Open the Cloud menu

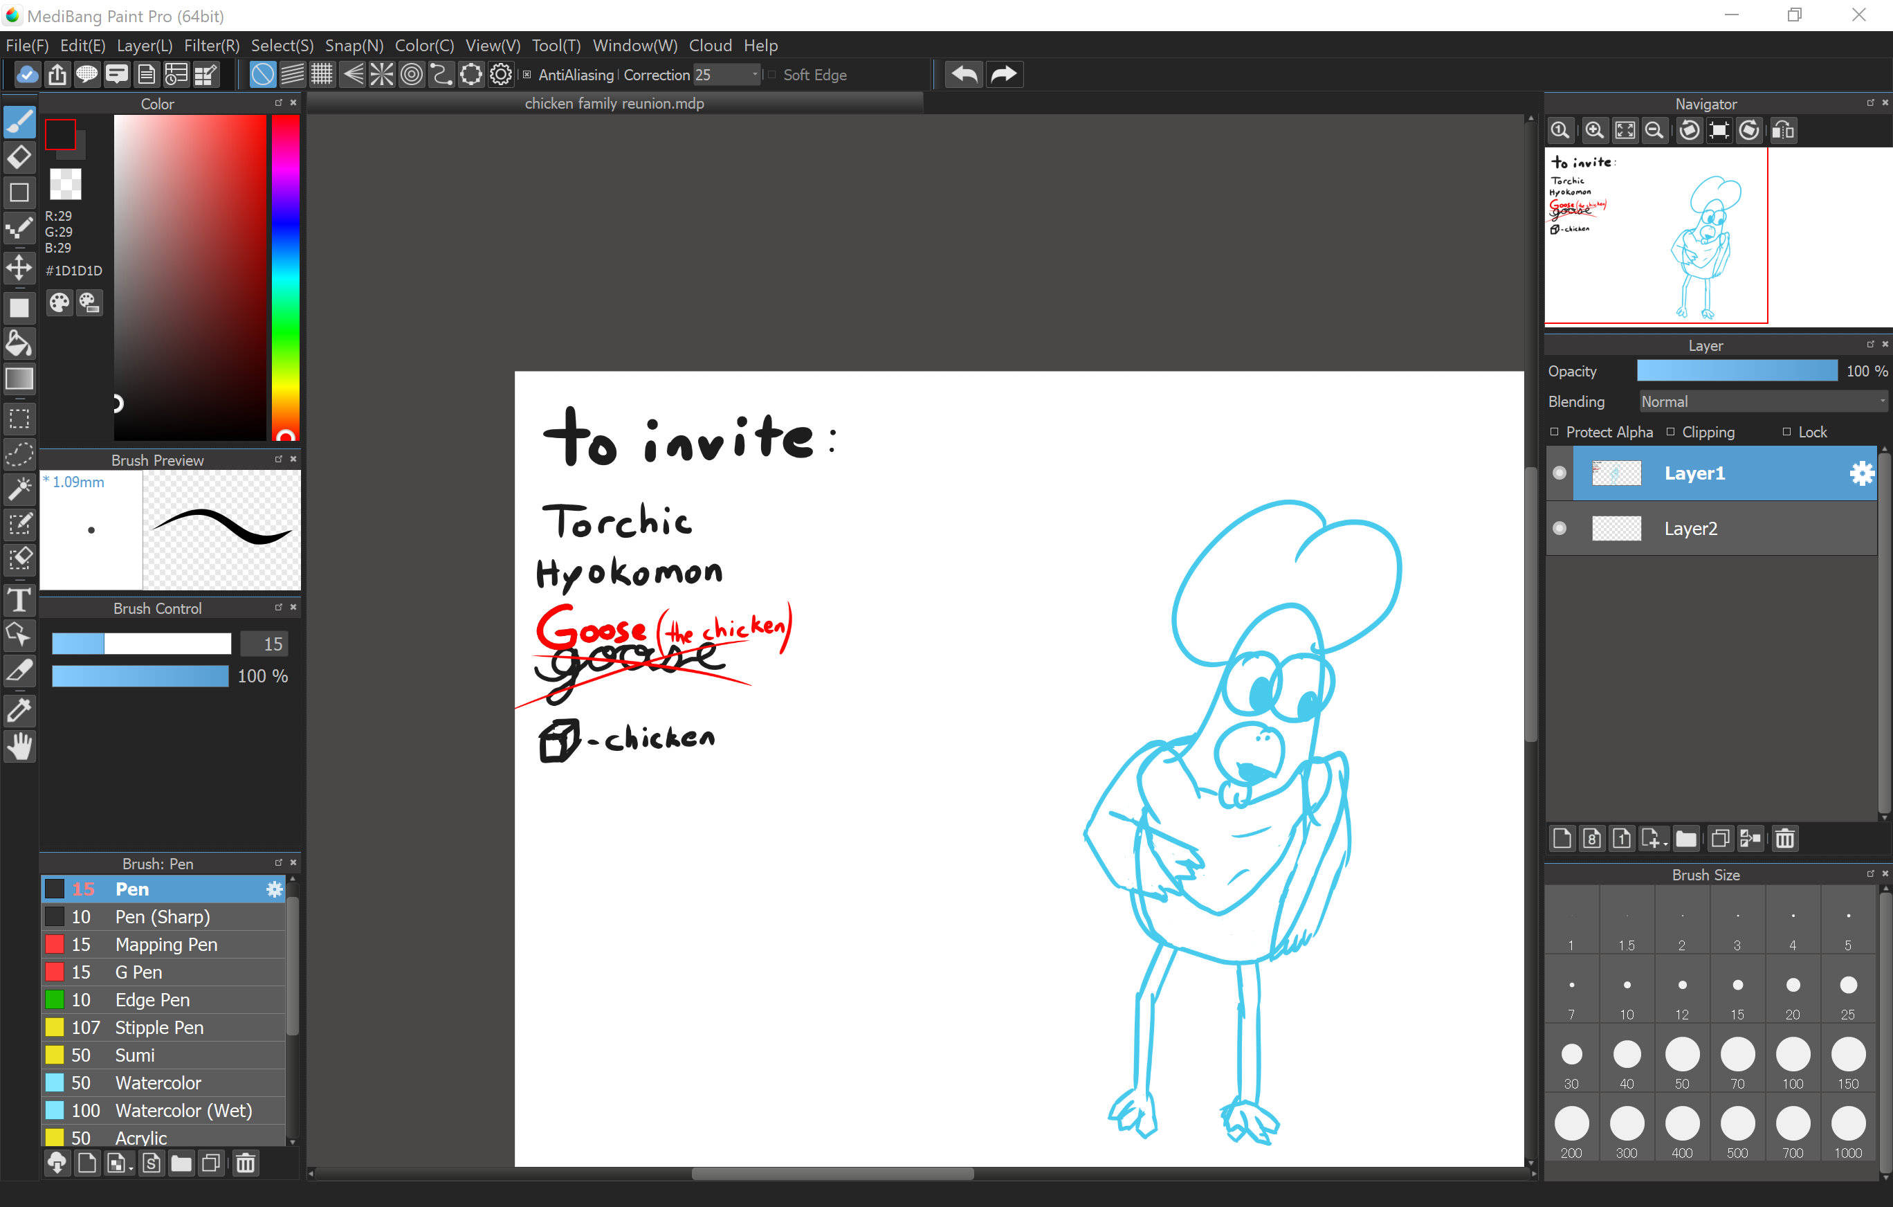pos(710,46)
